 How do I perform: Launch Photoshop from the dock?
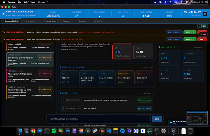(67, 131)
